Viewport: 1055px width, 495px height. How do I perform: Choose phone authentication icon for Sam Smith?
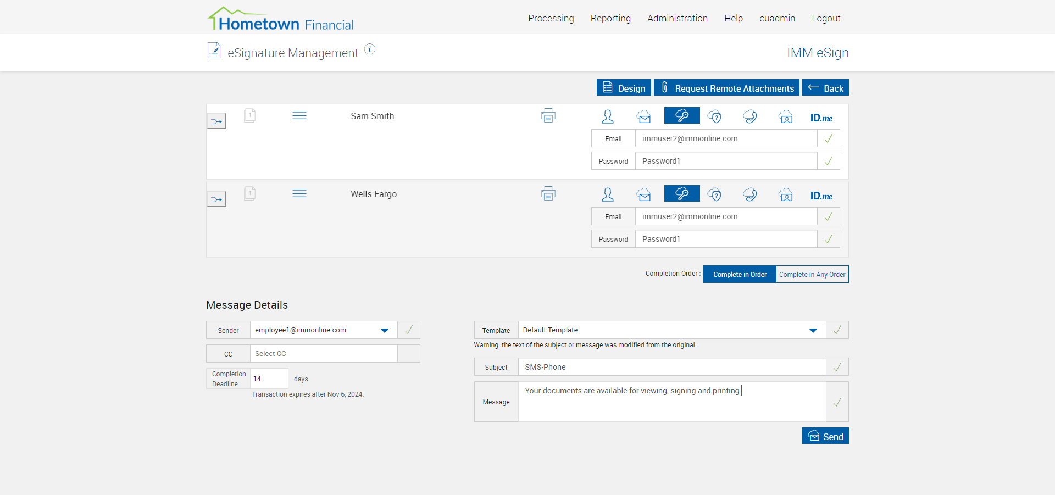pyautogui.click(x=750, y=116)
